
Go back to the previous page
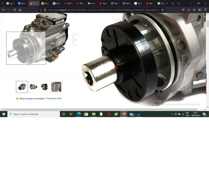click(4, 10)
